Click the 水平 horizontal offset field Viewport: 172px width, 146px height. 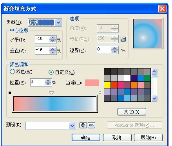(42, 39)
